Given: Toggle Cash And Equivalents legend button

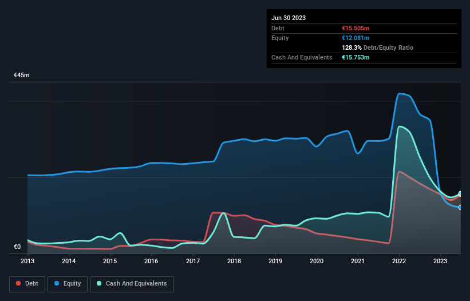Looking at the screenshot, I should [132, 284].
